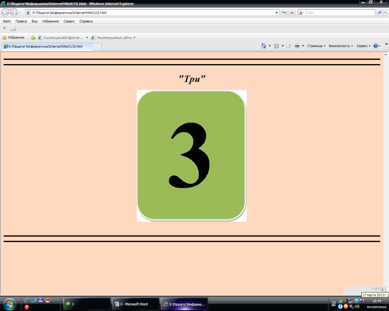Open the recent pages dropdown arrow
Image resolution: width=389 pixels, height=311 pixels.
coord(21,13)
